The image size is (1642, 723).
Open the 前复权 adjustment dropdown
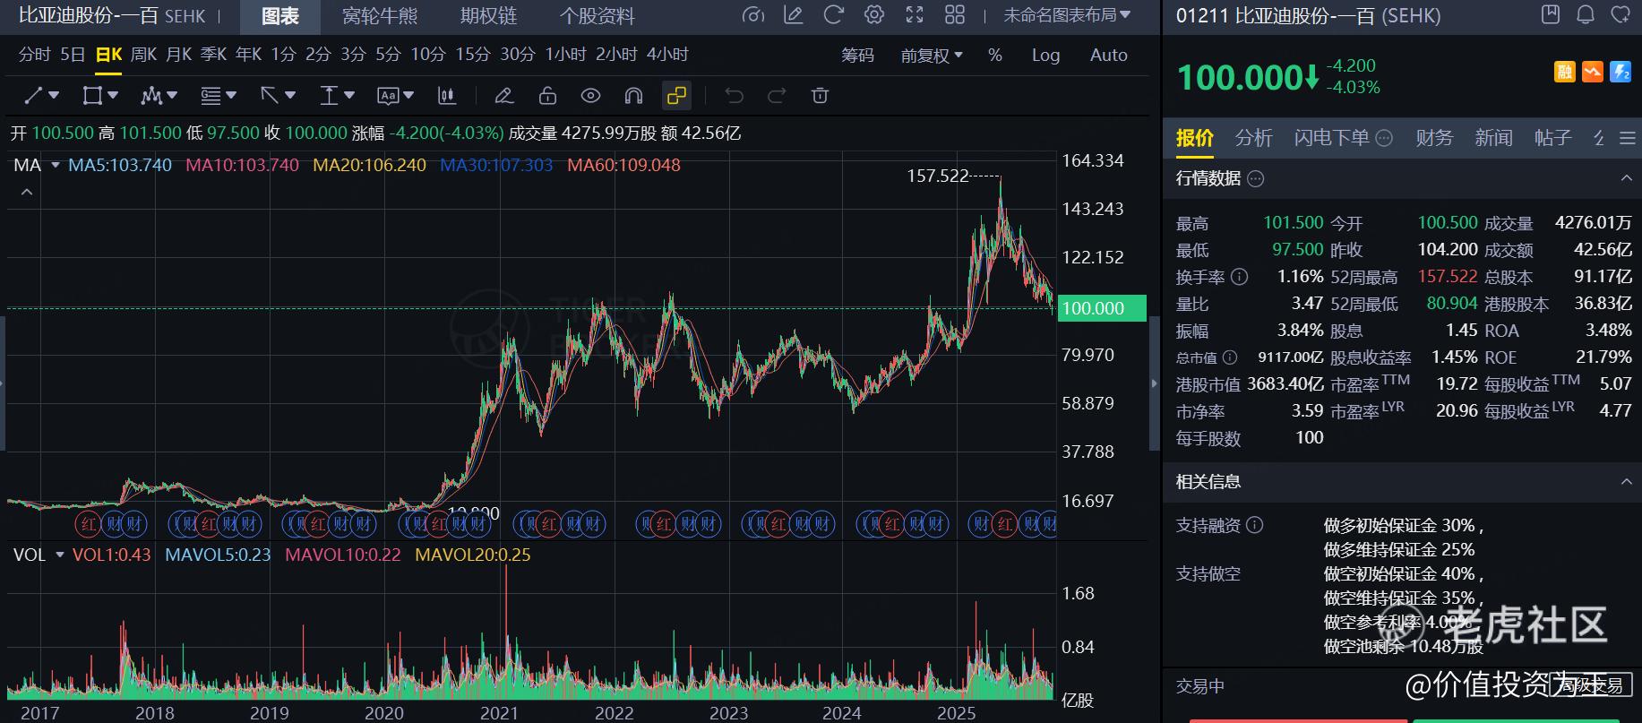pyautogui.click(x=932, y=56)
